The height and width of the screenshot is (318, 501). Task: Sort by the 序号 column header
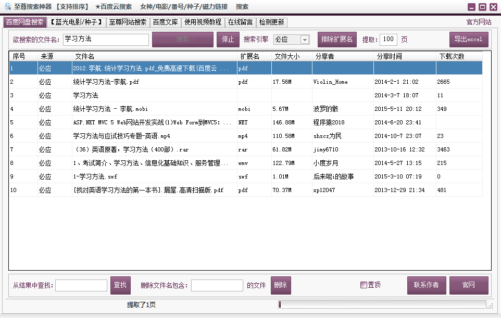point(23,56)
